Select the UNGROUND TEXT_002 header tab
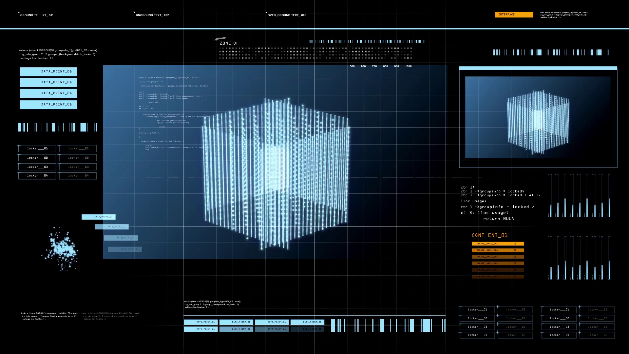 click(x=152, y=15)
